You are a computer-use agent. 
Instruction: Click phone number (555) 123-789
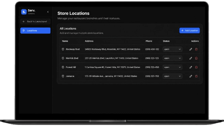152,76
